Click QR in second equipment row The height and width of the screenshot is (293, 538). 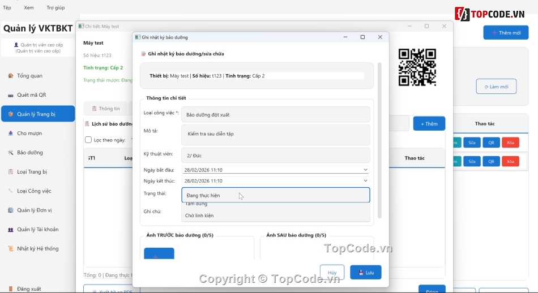click(x=491, y=161)
